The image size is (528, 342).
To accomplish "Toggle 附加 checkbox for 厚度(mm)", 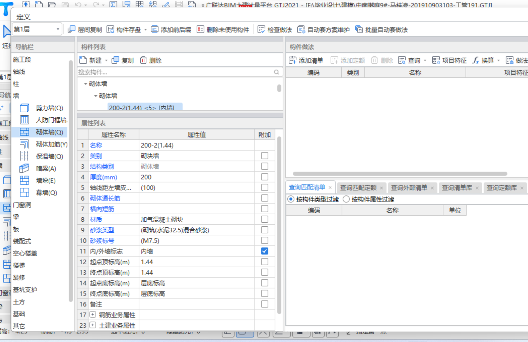I will (265, 177).
